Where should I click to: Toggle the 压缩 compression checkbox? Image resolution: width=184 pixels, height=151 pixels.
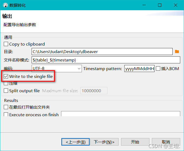pyautogui.click(x=6, y=83)
